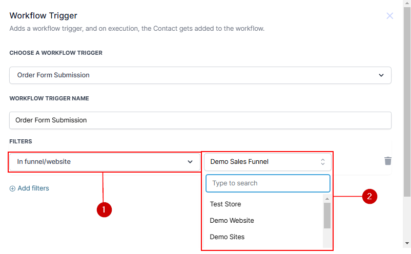Click the option list's scroll up arrow
The width and height of the screenshot is (411, 254).
point(327,199)
